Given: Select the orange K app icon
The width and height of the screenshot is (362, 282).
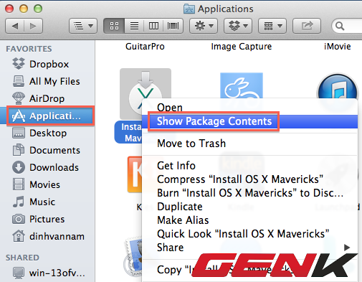Looking at the screenshot, I should click(x=135, y=174).
